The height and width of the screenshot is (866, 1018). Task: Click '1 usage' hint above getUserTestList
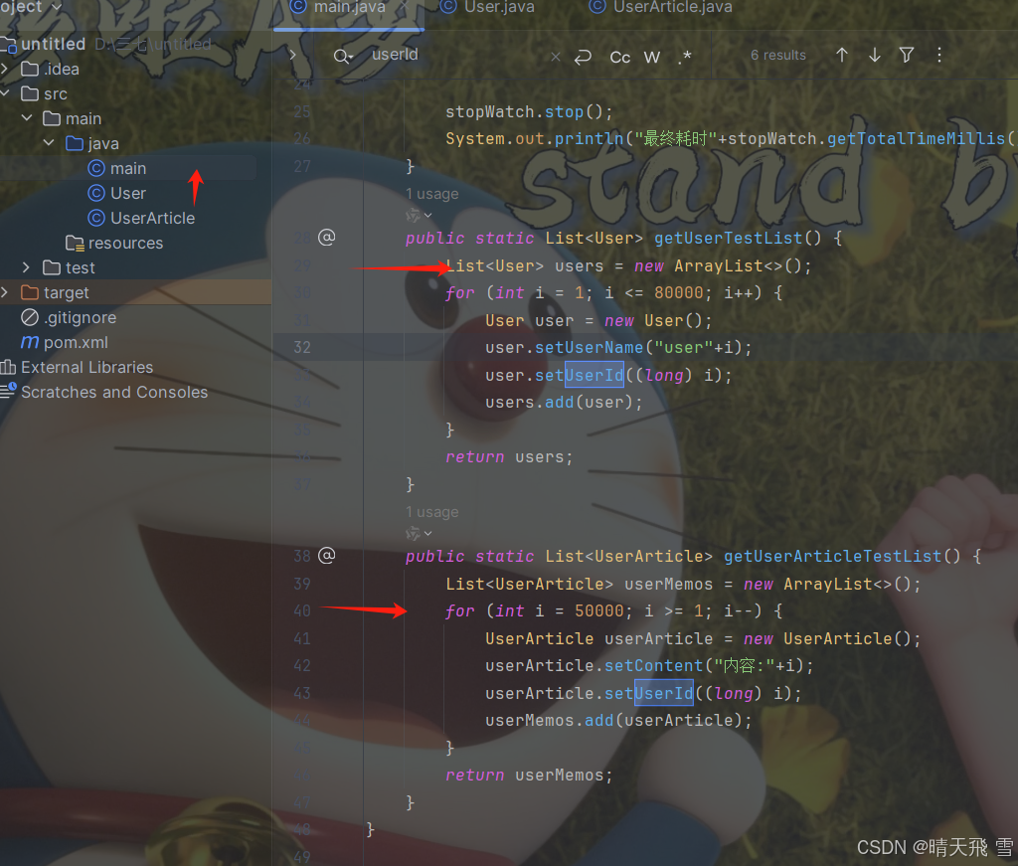pyautogui.click(x=431, y=194)
